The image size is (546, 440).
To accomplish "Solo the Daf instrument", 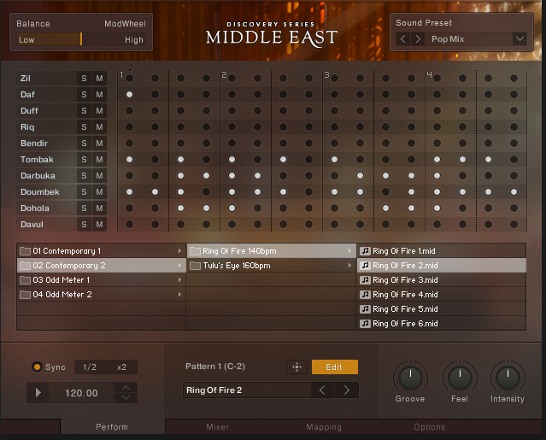I will (x=84, y=95).
